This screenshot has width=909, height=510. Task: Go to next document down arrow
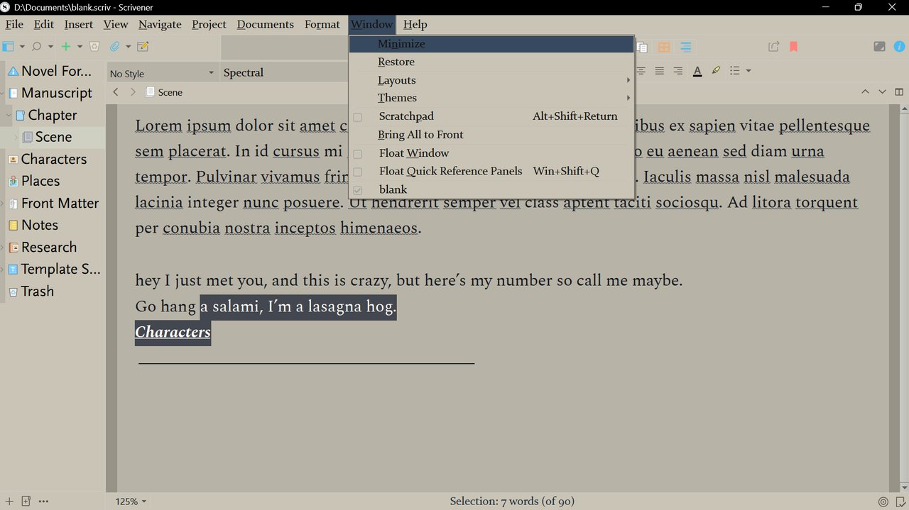pos(883,92)
